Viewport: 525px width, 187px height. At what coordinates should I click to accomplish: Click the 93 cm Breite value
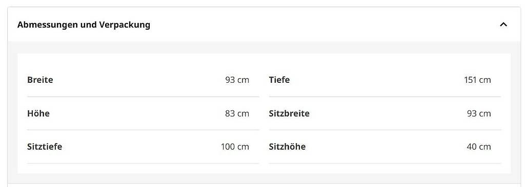(x=237, y=80)
